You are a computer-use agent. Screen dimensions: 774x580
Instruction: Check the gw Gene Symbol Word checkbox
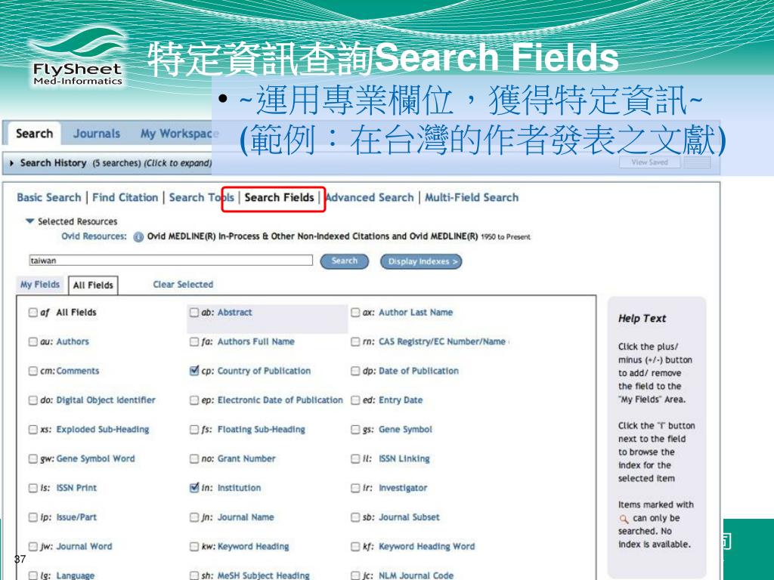coord(33,458)
